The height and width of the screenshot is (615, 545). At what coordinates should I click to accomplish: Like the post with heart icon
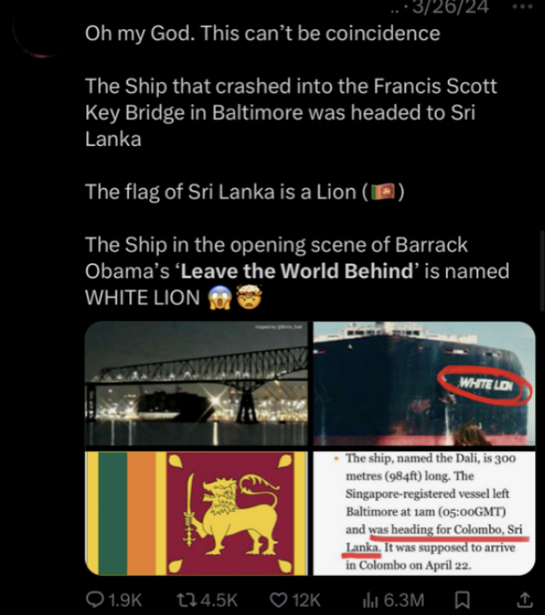(x=278, y=600)
